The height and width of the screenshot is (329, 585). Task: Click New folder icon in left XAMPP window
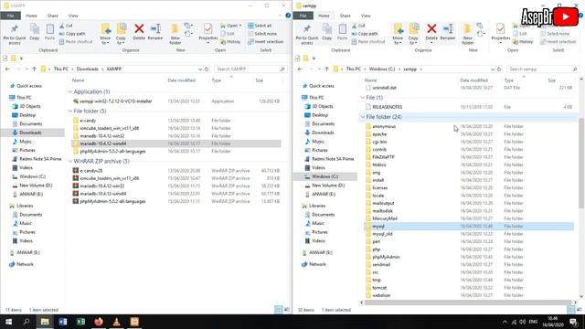click(x=175, y=34)
